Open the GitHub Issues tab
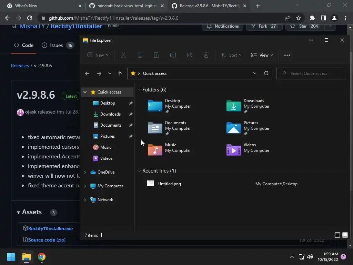 58,45
